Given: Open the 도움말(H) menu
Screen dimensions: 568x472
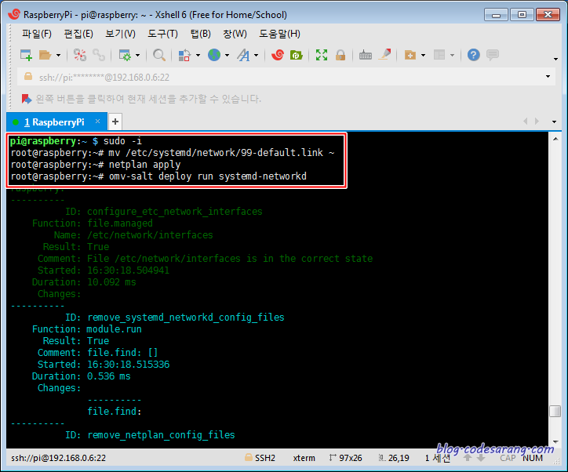Looking at the screenshot, I should [x=279, y=34].
